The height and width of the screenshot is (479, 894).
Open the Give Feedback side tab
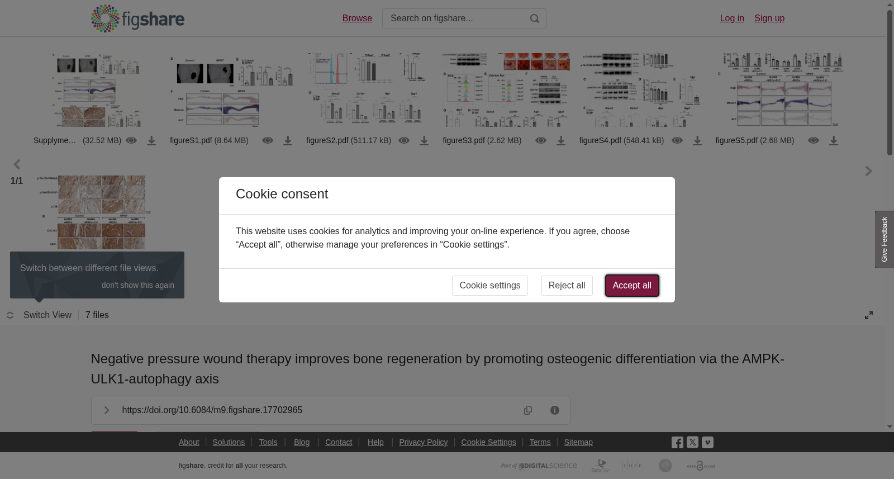pos(885,239)
